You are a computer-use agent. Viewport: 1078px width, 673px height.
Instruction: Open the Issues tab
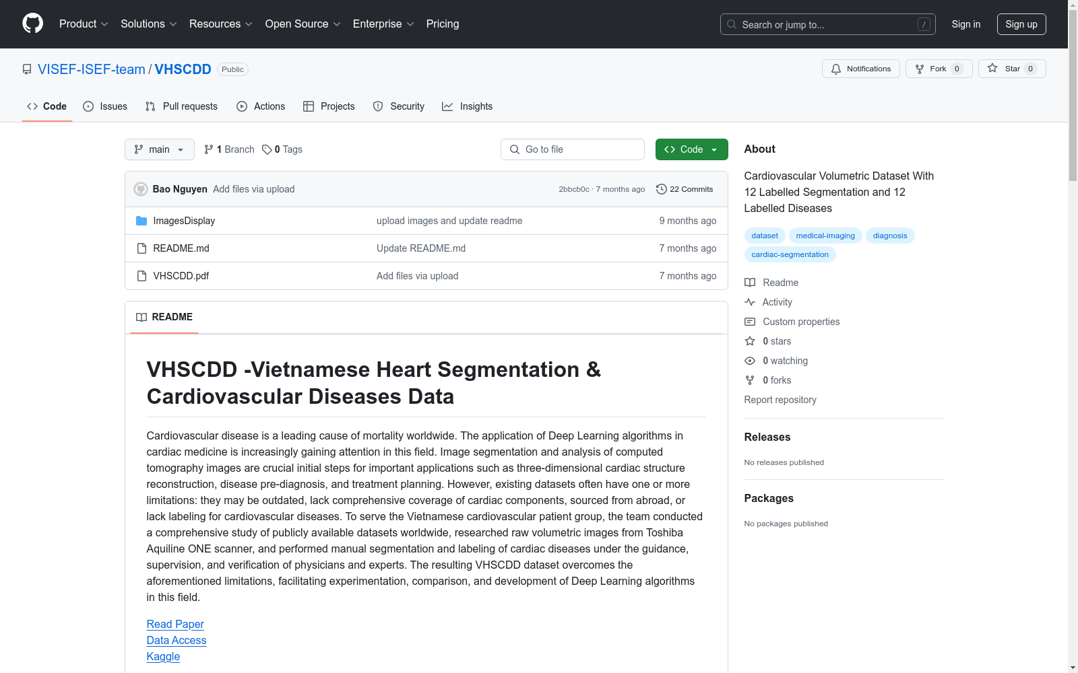105,106
